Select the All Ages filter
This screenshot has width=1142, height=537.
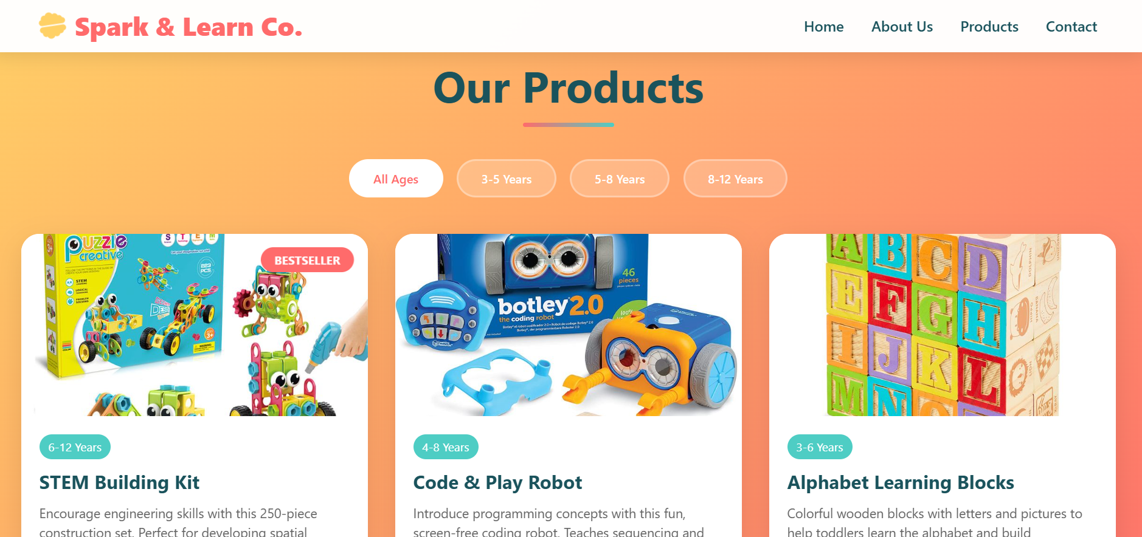(396, 179)
